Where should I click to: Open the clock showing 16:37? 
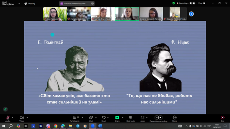(x=217, y=126)
